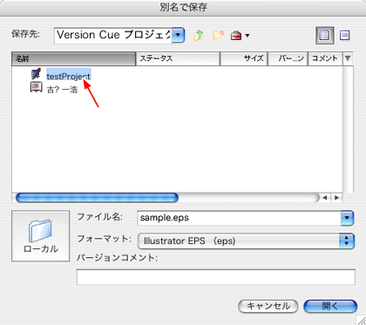Sort by the name column header
366x325 pixels.
(74, 59)
